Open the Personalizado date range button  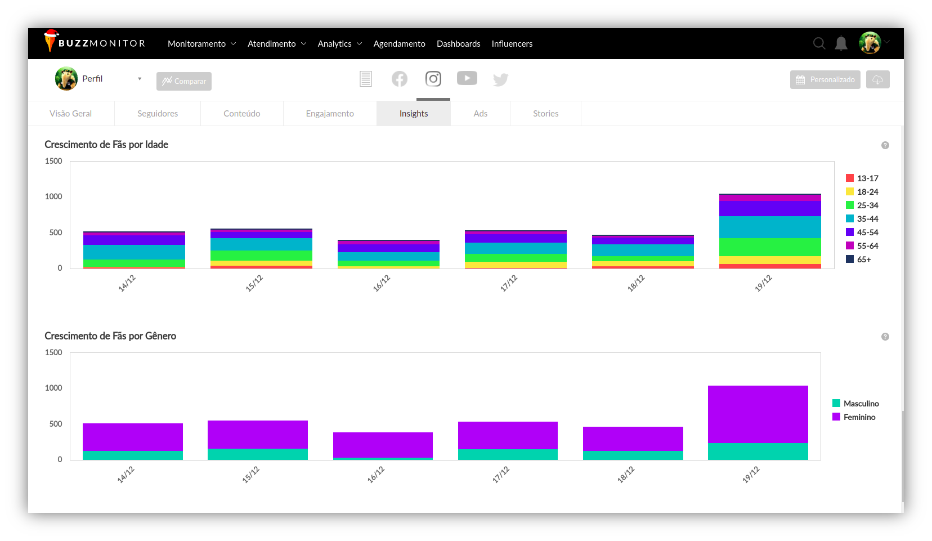click(x=825, y=80)
